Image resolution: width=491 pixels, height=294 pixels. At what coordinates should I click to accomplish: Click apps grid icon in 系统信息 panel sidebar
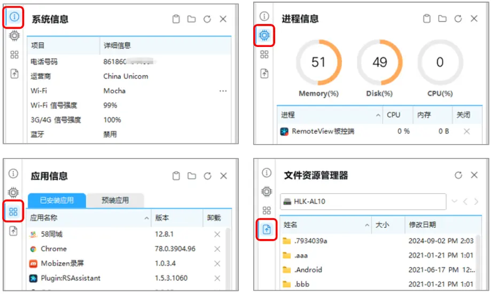click(x=14, y=55)
